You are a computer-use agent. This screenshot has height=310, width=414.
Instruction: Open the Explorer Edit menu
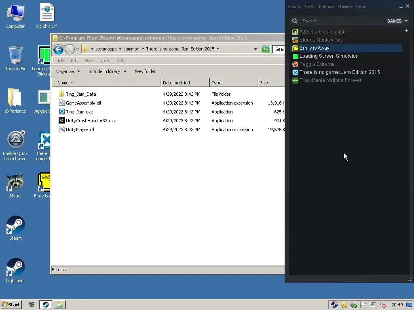point(74,61)
